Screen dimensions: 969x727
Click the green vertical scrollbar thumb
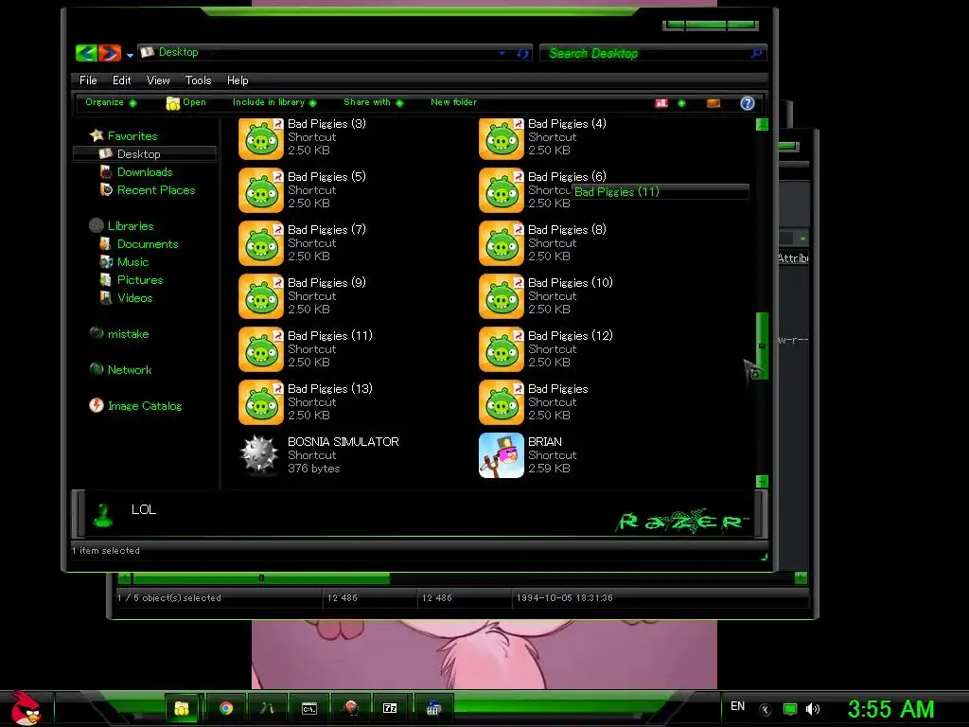point(762,346)
